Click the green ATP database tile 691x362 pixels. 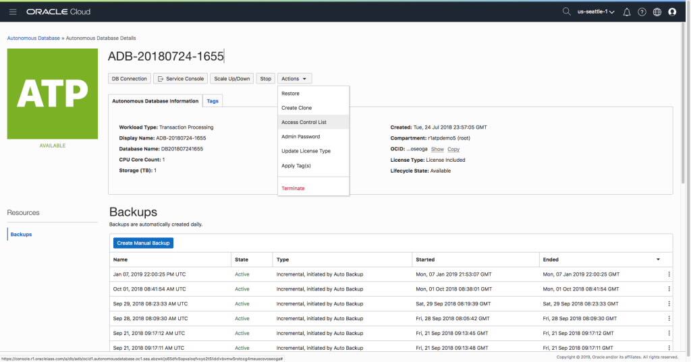click(x=53, y=94)
